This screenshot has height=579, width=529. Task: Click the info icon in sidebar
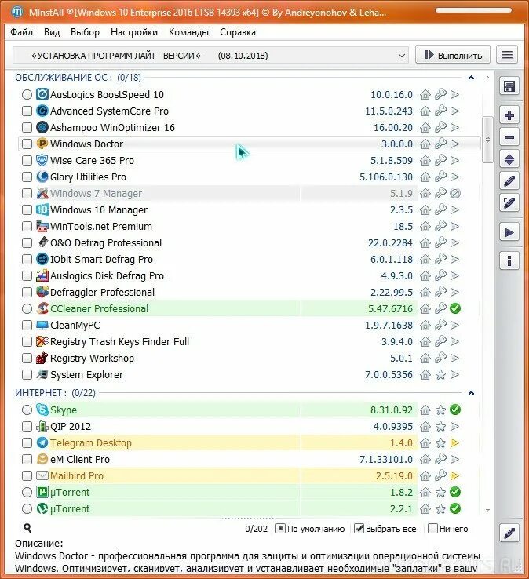click(x=509, y=260)
